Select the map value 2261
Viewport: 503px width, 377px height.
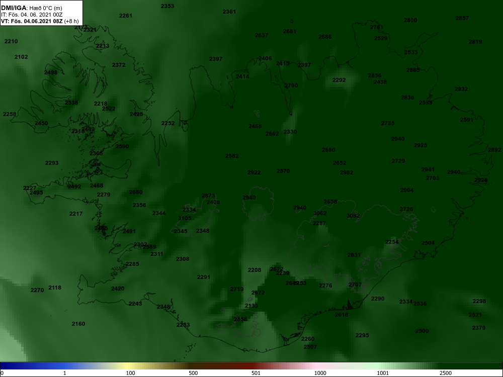pos(125,16)
